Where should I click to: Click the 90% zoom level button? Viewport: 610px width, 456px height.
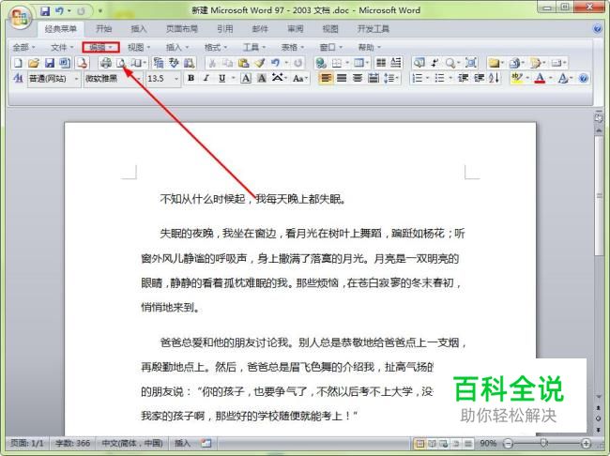(488, 444)
